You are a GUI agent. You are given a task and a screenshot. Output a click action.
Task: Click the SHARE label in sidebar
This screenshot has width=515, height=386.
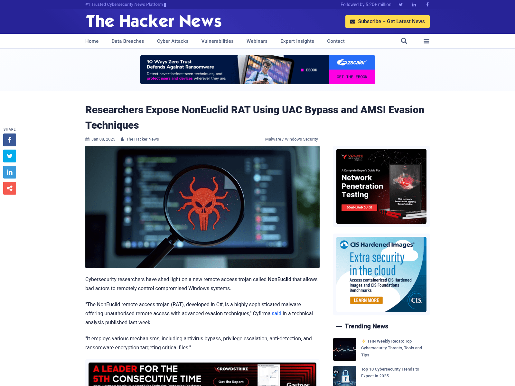[x=10, y=129]
